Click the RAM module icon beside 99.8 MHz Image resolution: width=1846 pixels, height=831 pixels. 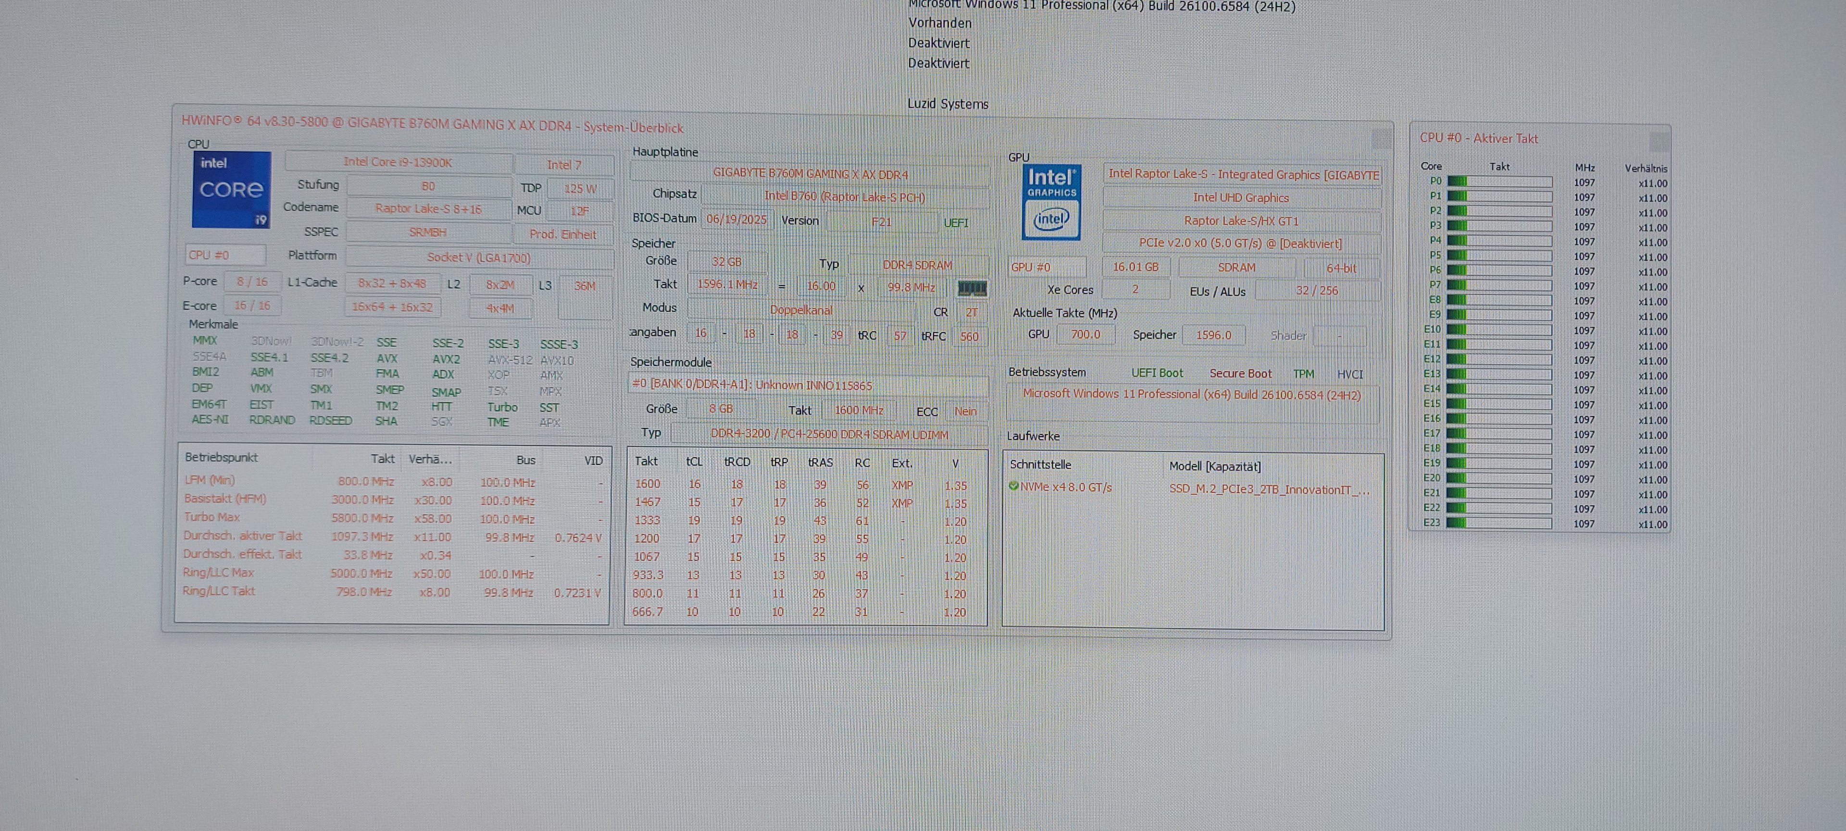coord(972,289)
